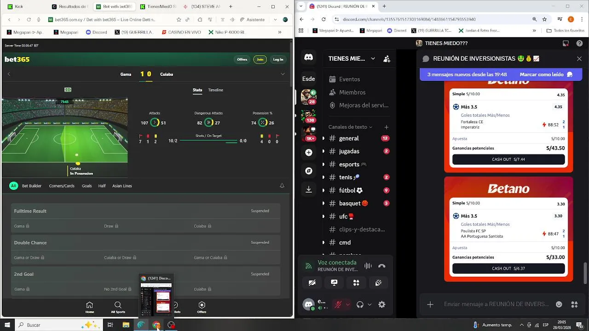Open bet365 Home in bottom navigation
The width and height of the screenshot is (589, 331).
click(90, 308)
